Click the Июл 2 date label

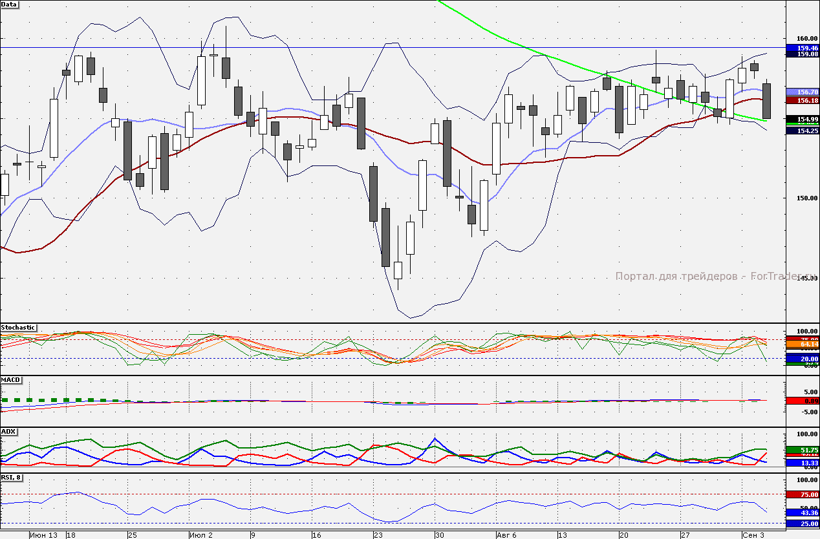pyautogui.click(x=201, y=535)
